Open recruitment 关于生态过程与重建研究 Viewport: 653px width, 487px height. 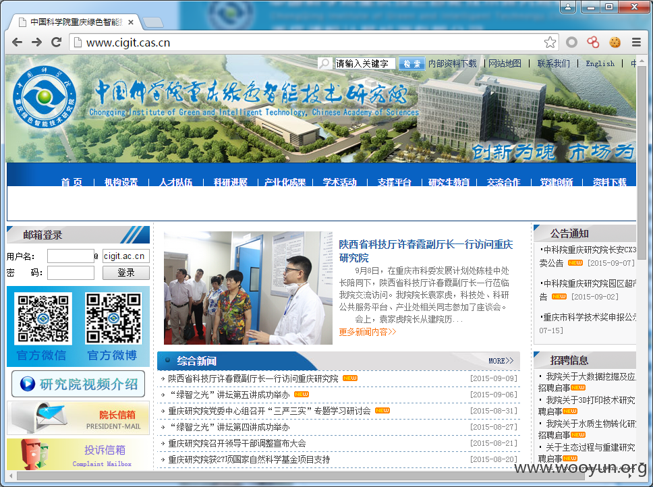(x=587, y=453)
